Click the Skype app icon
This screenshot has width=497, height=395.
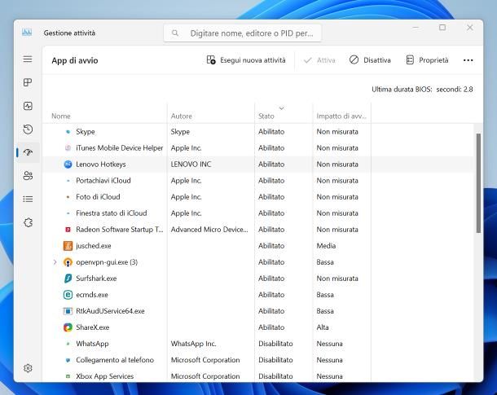tap(68, 132)
